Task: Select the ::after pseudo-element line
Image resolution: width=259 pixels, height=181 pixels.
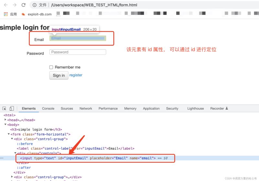Action: tap(24, 167)
